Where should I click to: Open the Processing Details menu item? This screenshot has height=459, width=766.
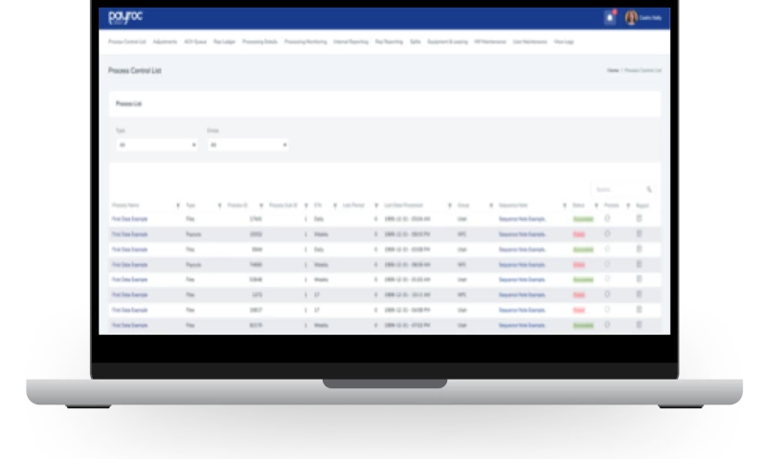click(259, 42)
